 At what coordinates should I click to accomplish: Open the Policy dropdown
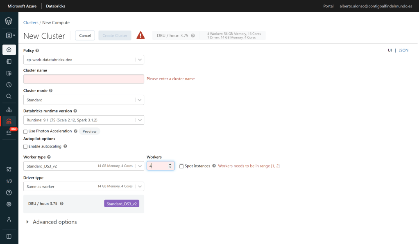[84, 60]
